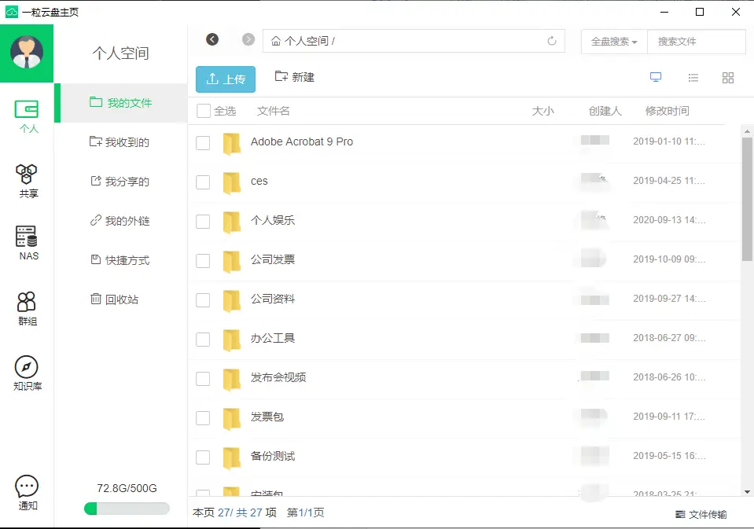Click the scrollbar up arrow
The height and width of the screenshot is (529, 754).
pyautogui.click(x=747, y=130)
